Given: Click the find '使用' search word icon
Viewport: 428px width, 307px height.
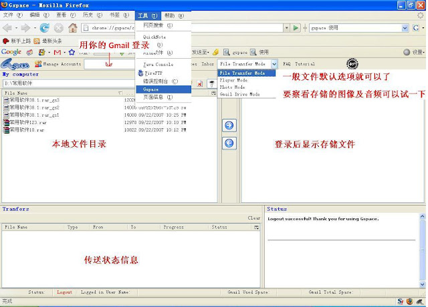Looking at the screenshot, I should pyautogui.click(x=253, y=52).
